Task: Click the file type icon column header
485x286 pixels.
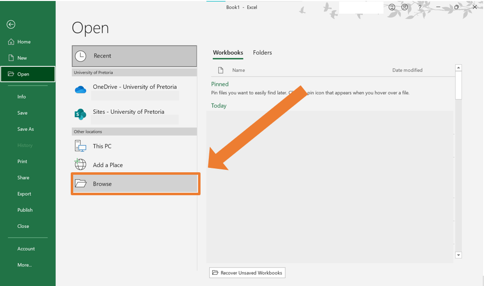Action: click(221, 70)
